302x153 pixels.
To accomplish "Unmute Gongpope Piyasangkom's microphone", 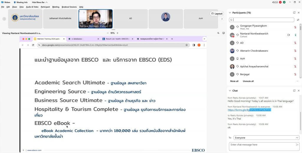I will (x=295, y=27).
